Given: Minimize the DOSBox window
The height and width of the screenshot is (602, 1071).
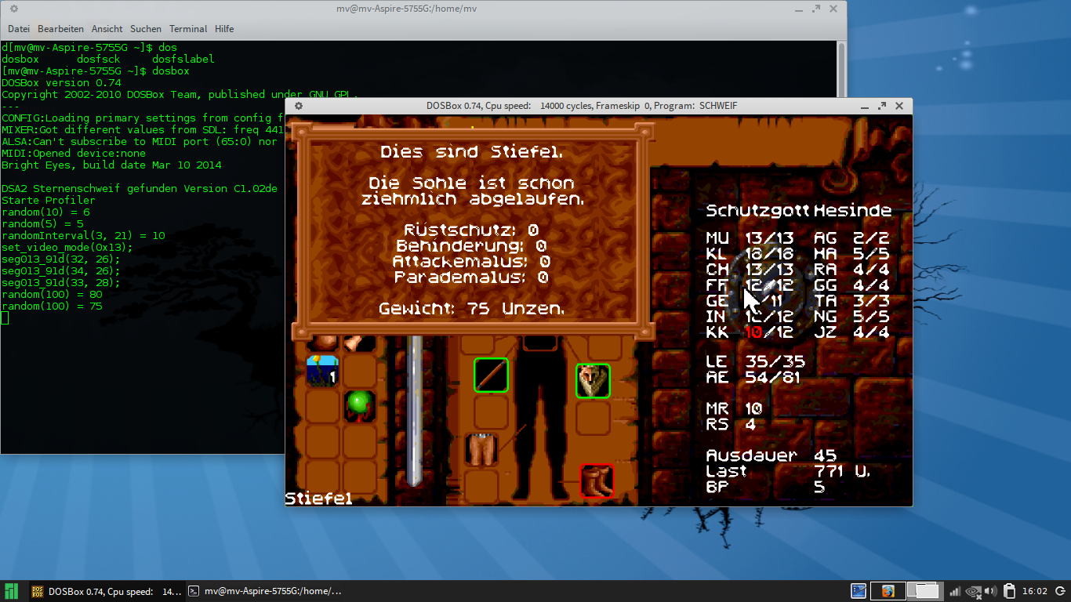Looking at the screenshot, I should coord(864,107).
